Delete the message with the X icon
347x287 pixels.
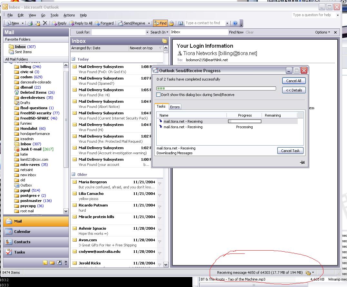click(x=45, y=23)
